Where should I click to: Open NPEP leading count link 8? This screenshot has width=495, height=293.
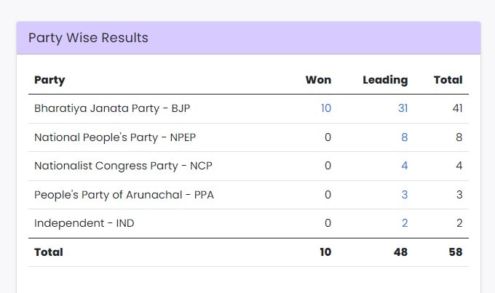pyautogui.click(x=405, y=137)
